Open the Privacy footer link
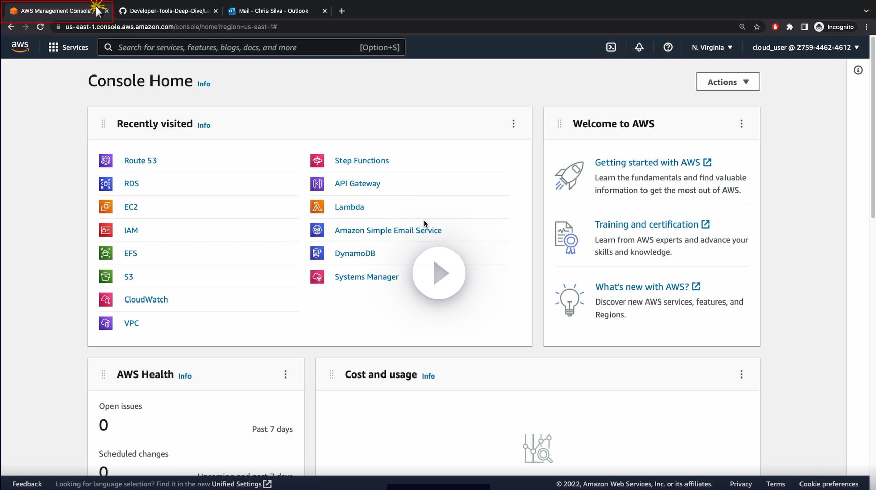This screenshot has width=876, height=490. pyautogui.click(x=741, y=484)
